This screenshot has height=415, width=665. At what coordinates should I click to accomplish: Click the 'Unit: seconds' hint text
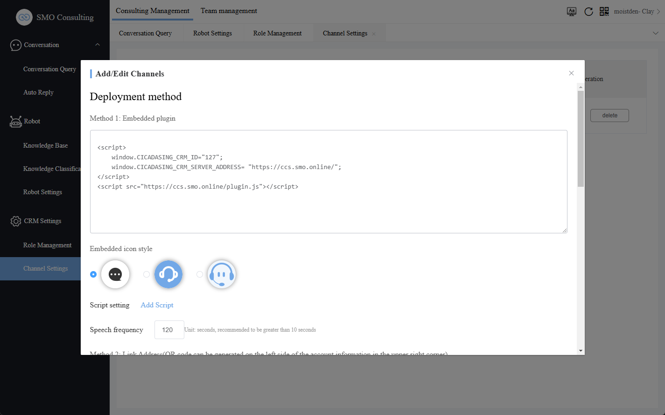[x=250, y=330]
